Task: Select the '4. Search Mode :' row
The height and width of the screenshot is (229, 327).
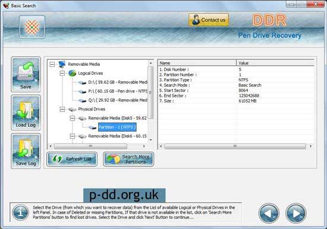Action: (x=236, y=85)
